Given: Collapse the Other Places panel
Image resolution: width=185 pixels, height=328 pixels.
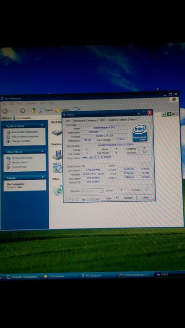Looking at the screenshot, I should point(42,151).
